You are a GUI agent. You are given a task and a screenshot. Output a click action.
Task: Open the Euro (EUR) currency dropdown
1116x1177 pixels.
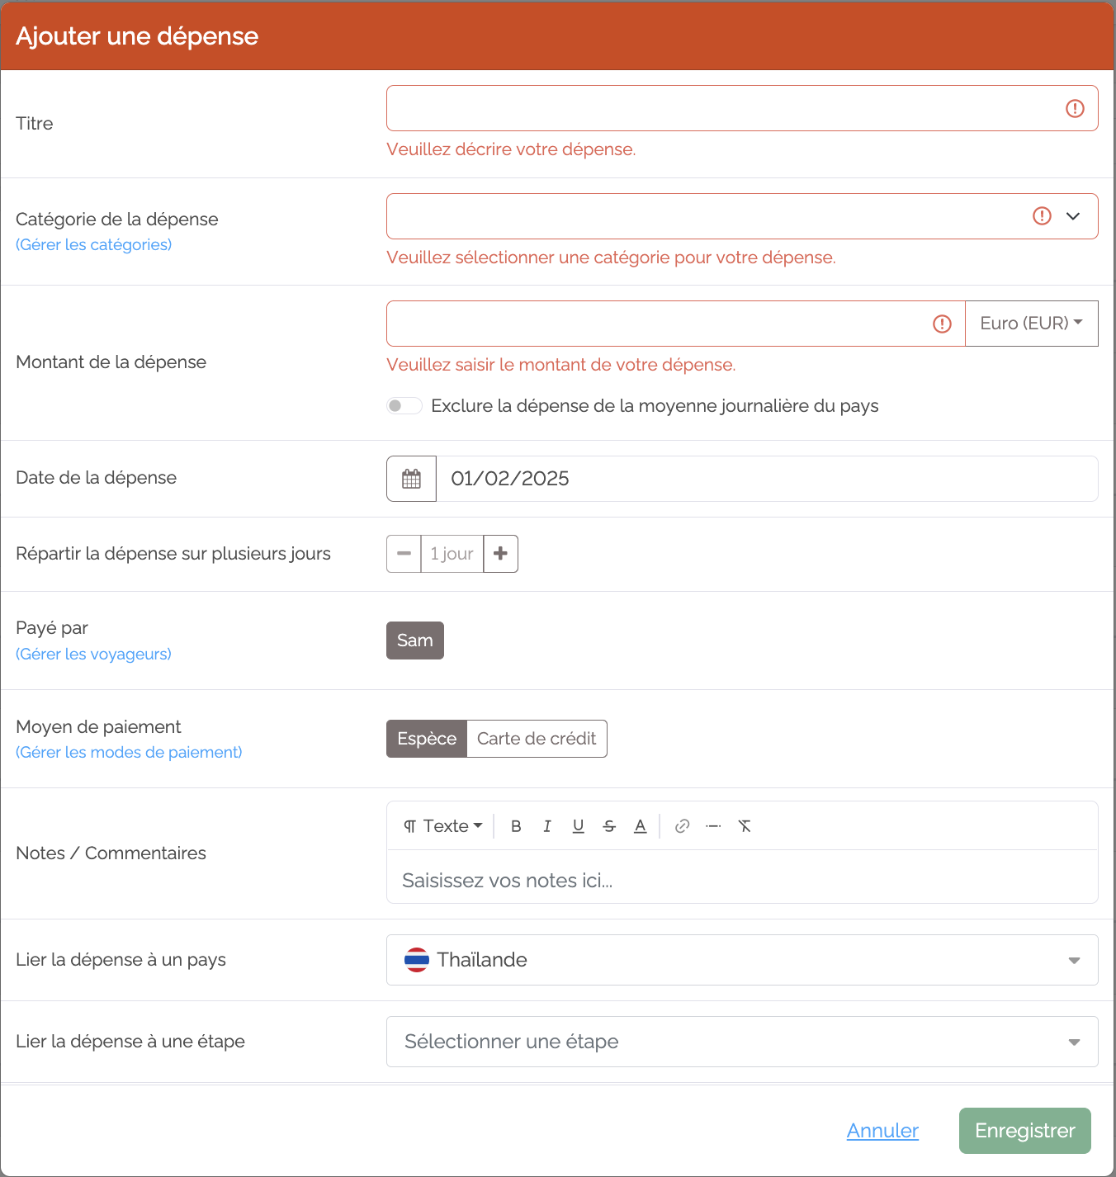click(1031, 324)
